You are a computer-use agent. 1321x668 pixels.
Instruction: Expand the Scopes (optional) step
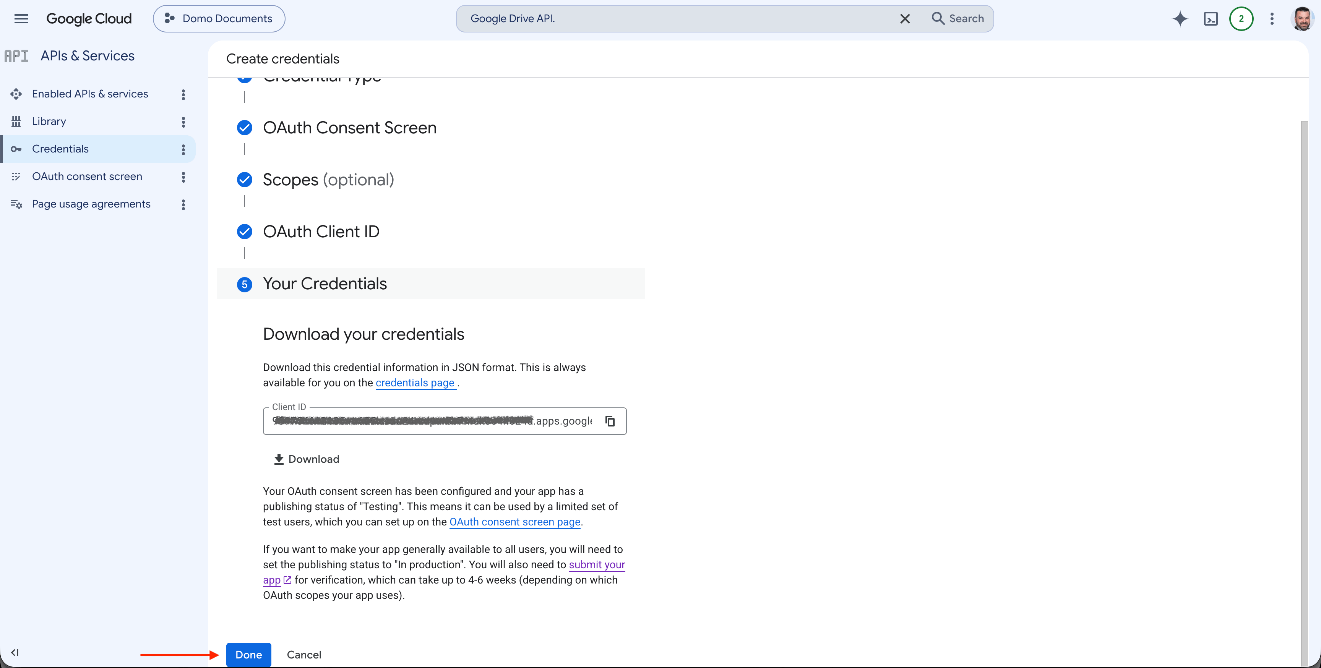[x=329, y=180]
